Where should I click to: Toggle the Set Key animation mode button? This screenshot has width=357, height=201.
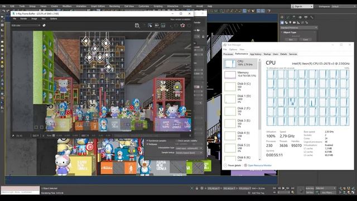310,193
